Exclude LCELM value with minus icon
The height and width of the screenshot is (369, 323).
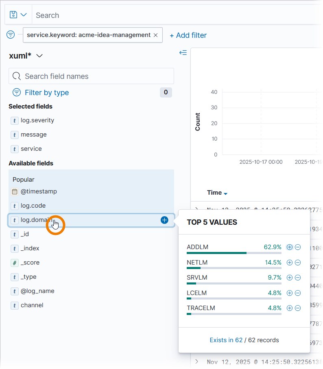298,293
